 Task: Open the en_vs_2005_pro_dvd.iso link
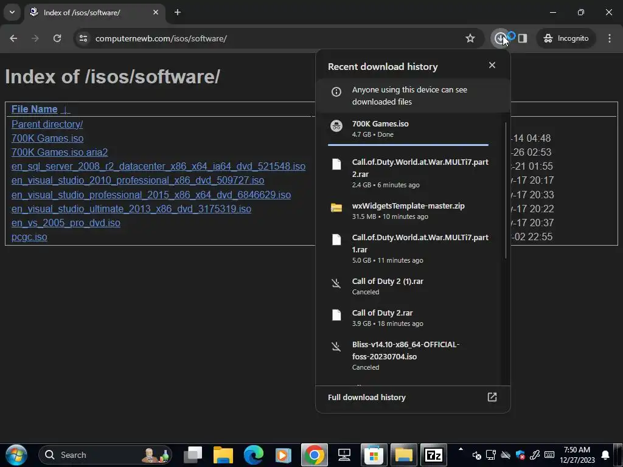click(66, 223)
